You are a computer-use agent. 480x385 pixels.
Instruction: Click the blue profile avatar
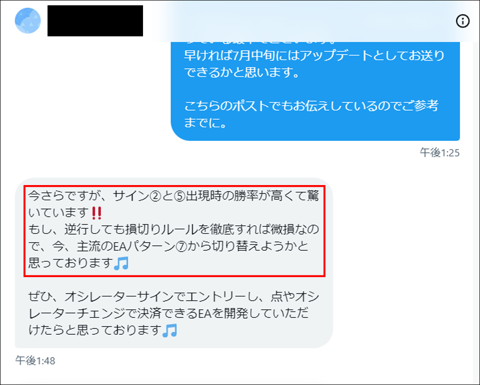coord(28,21)
